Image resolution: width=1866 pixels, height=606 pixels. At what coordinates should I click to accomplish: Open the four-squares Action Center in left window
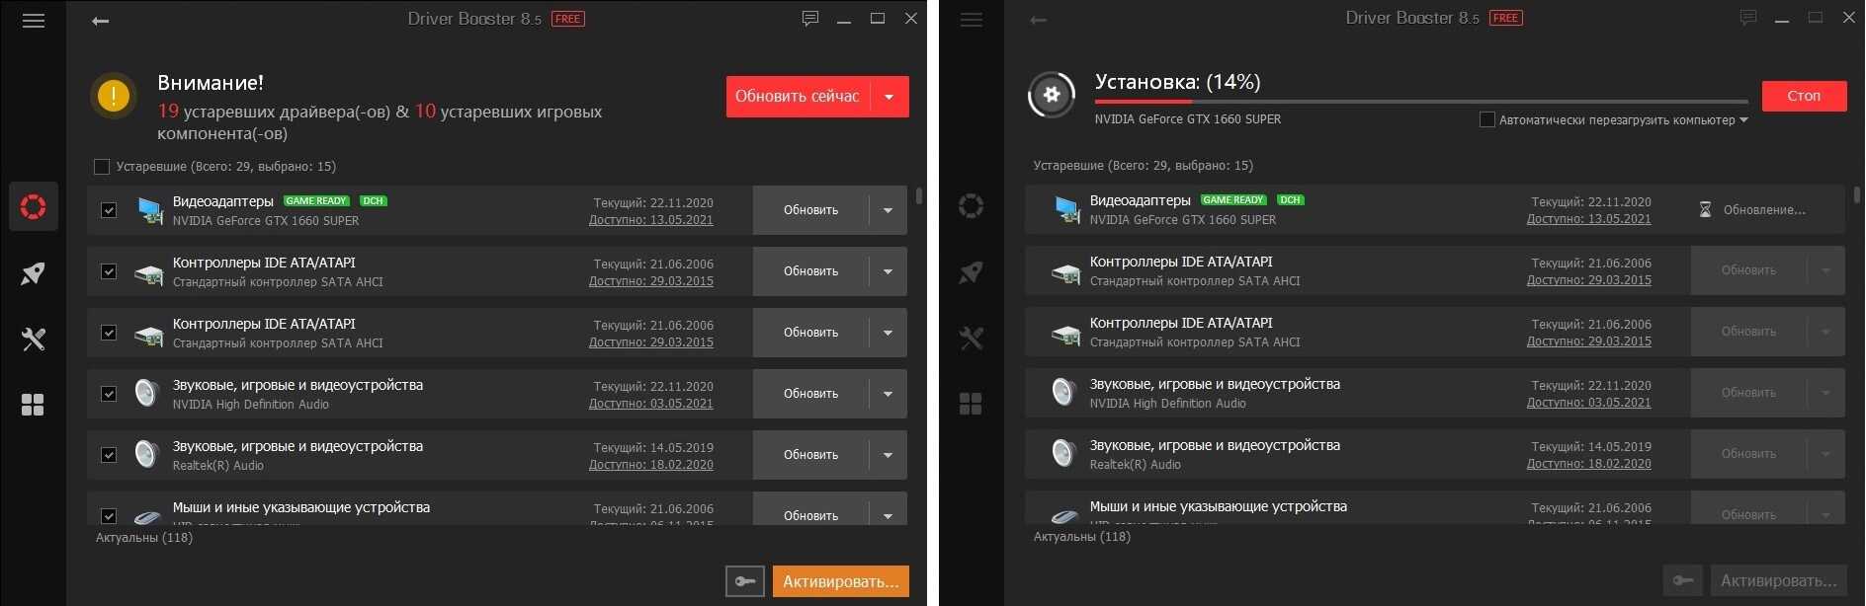click(34, 405)
